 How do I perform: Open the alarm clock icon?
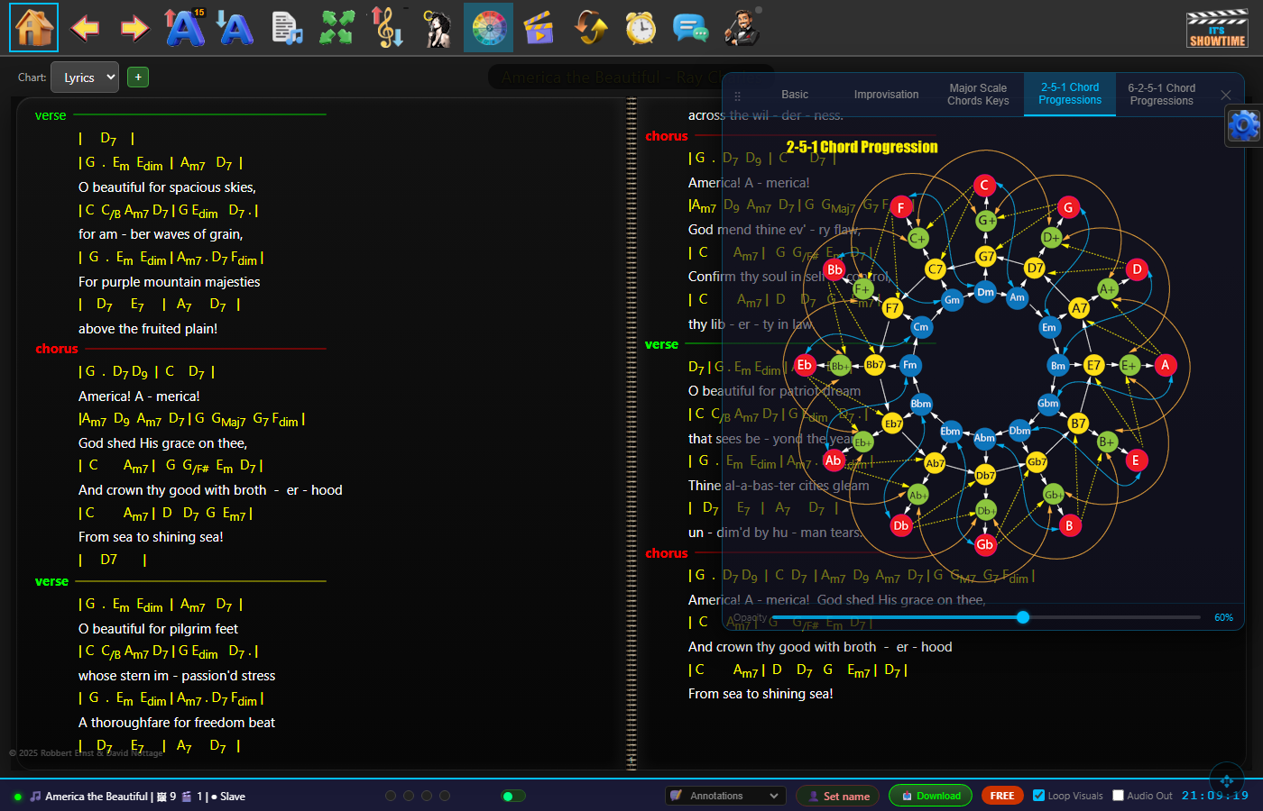pyautogui.click(x=641, y=28)
